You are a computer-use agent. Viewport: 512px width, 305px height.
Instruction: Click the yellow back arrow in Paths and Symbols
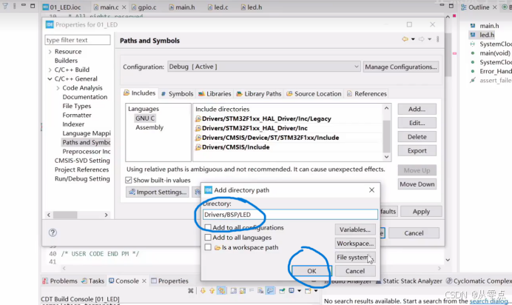pos(405,39)
